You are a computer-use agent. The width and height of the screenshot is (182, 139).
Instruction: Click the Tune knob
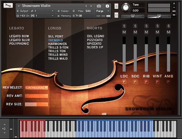click(x=126, y=7)
